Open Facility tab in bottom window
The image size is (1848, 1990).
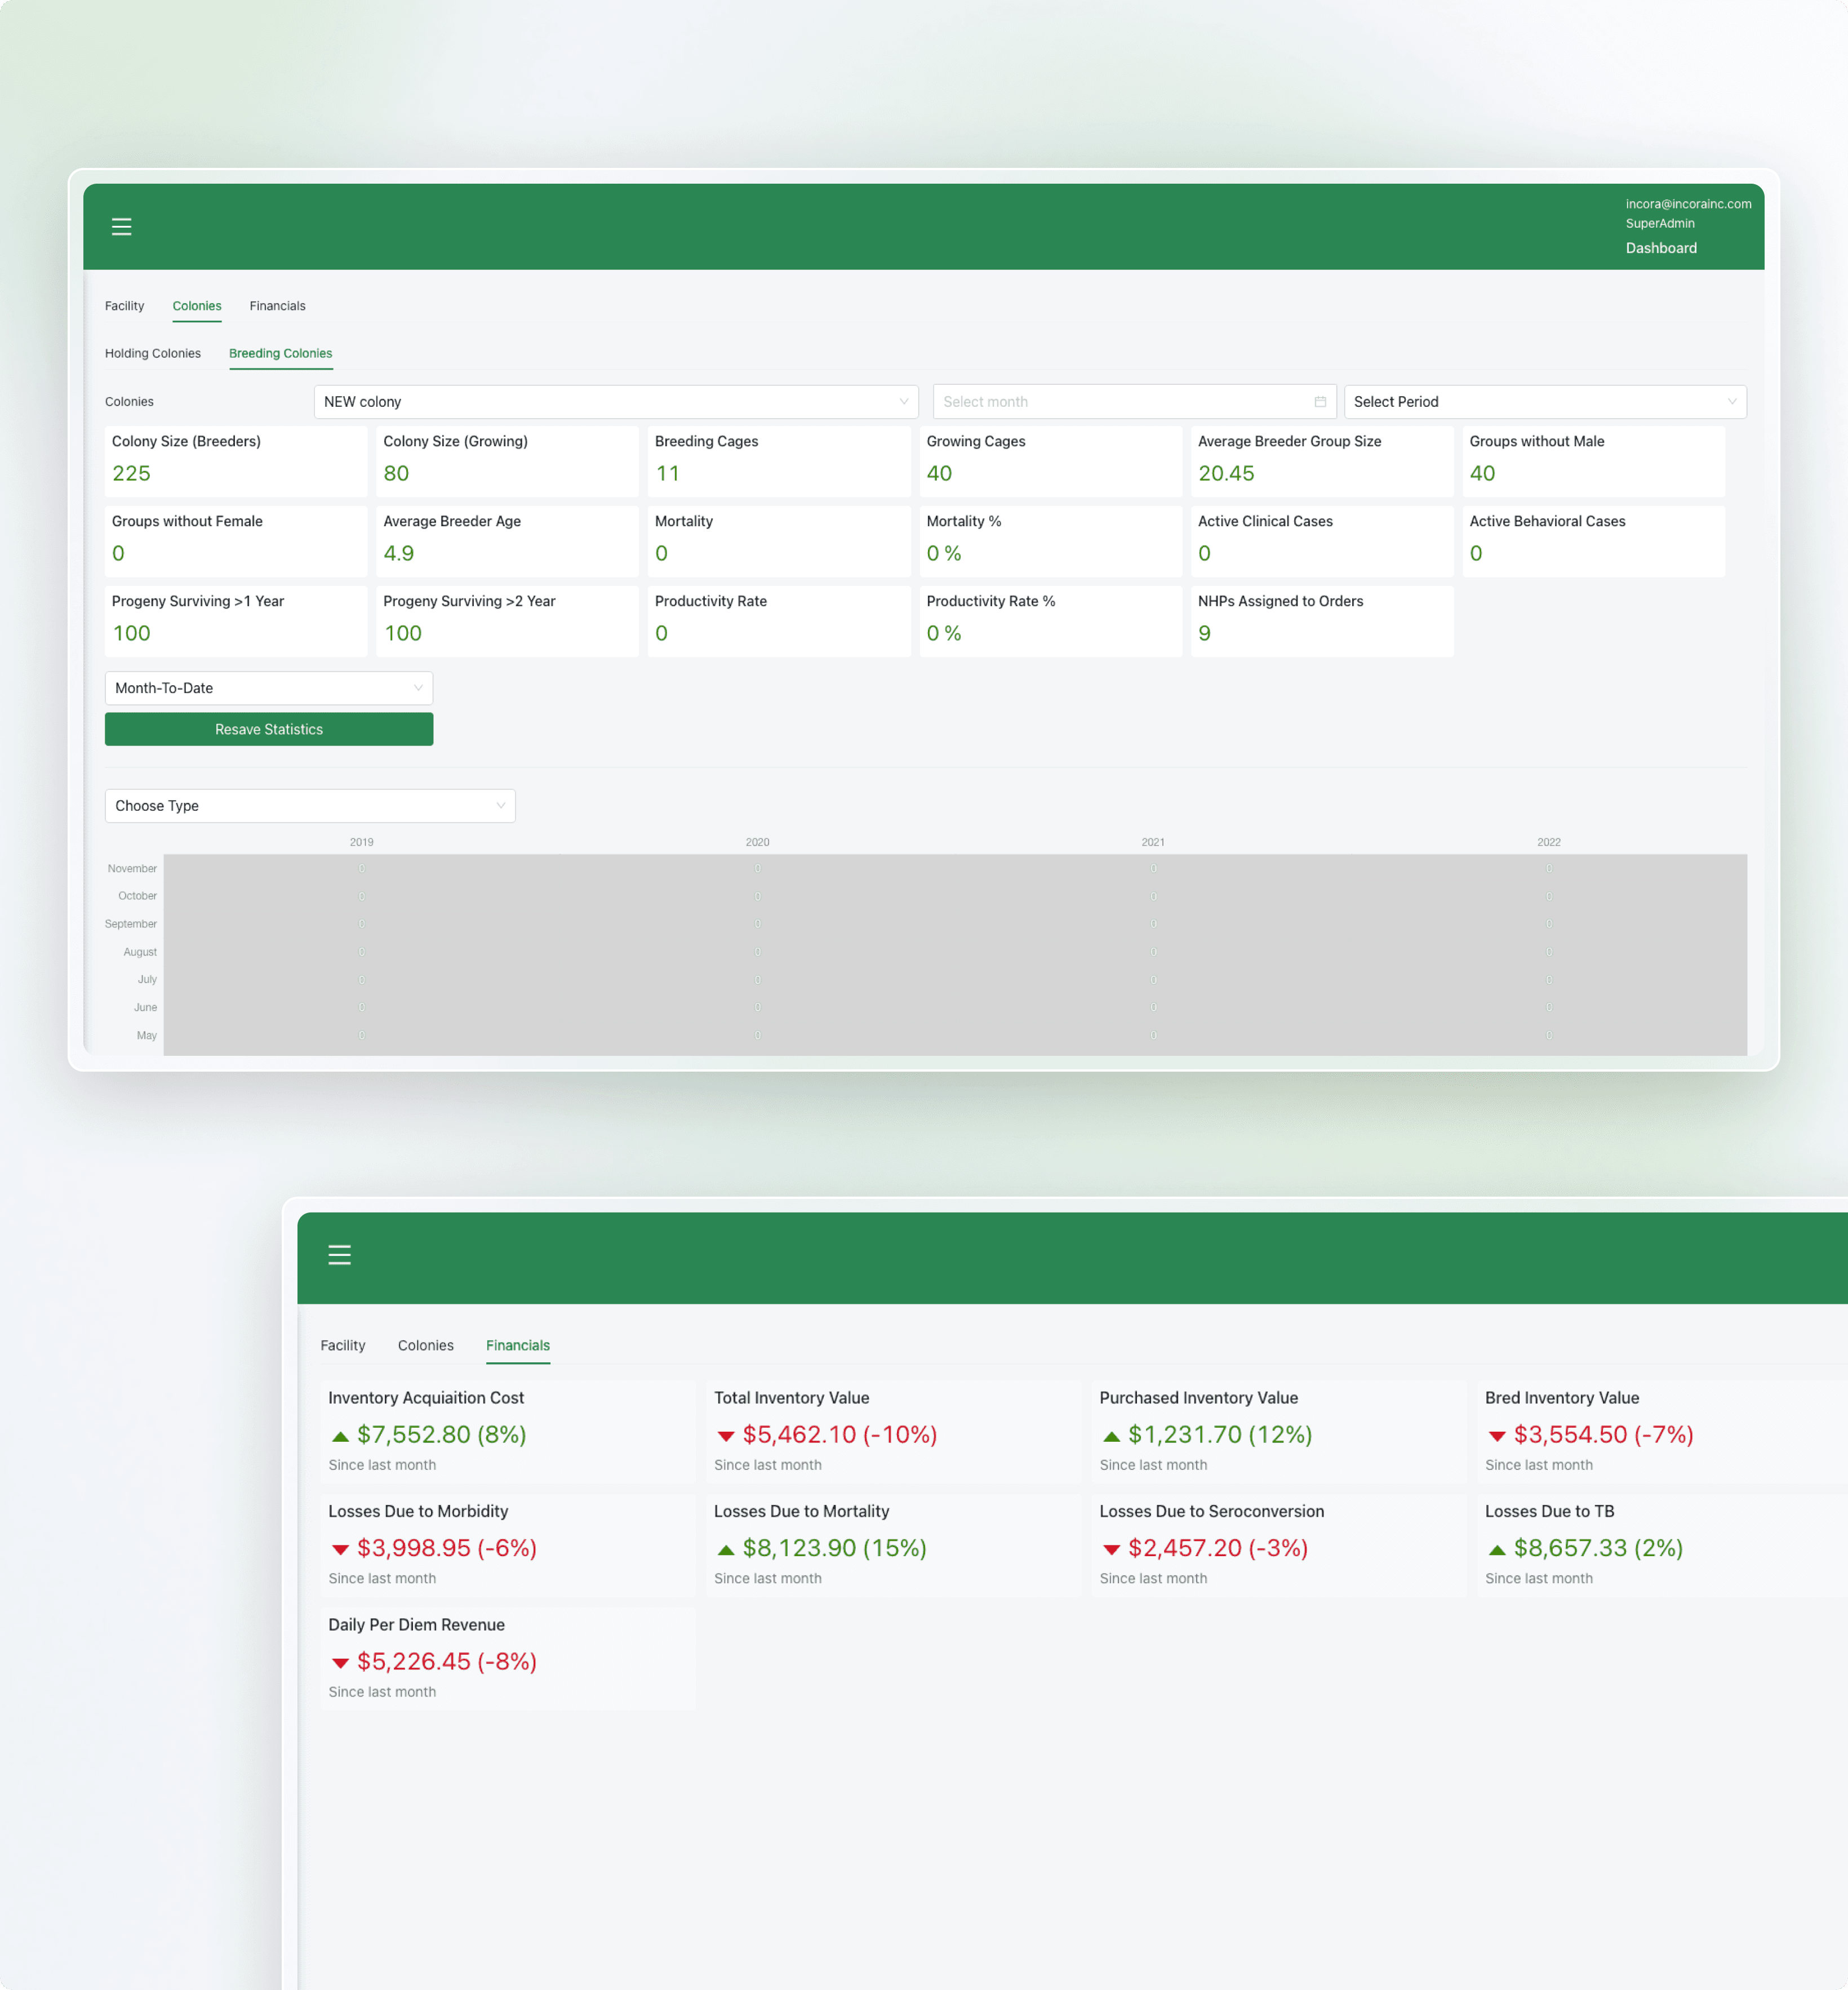click(x=343, y=1345)
